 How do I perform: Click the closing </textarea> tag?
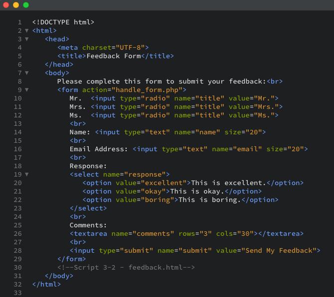[281, 234]
